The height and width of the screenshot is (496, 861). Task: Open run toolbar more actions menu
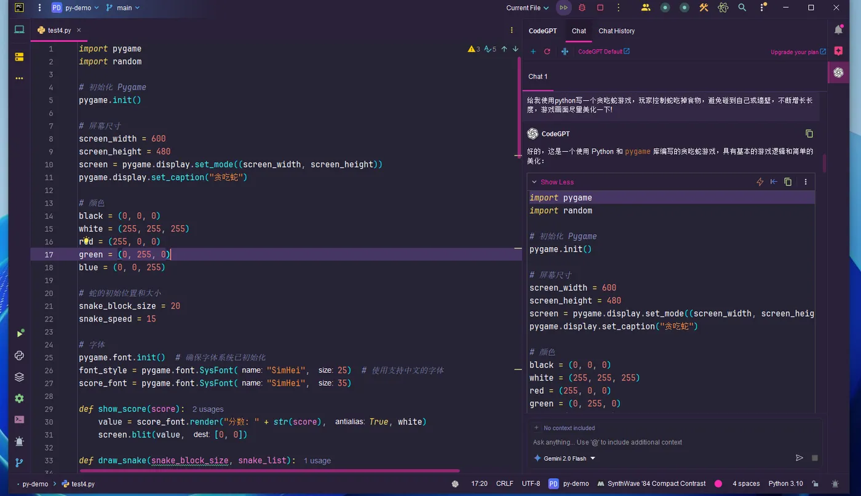[619, 8]
